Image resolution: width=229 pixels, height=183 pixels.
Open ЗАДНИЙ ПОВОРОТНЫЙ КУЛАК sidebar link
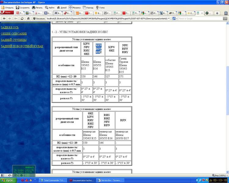(22, 46)
